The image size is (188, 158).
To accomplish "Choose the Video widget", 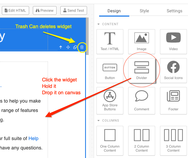I will [173, 42].
